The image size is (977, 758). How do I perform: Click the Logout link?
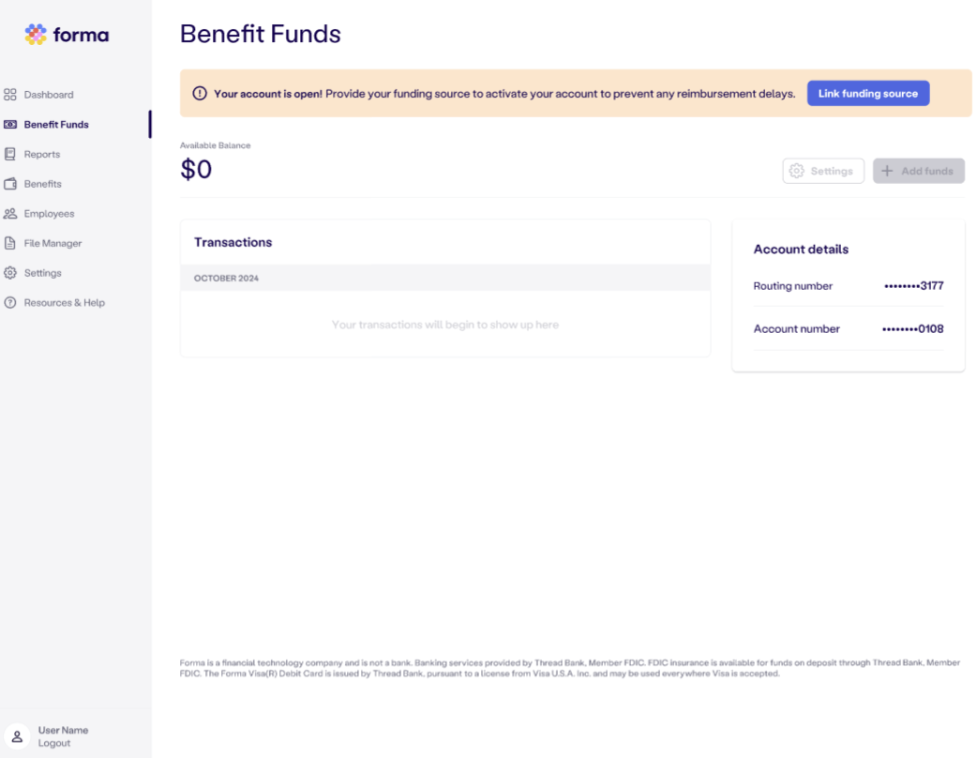[x=54, y=743]
